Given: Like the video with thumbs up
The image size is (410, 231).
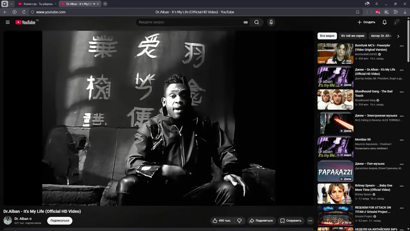Looking at the screenshot, I should [222, 221].
